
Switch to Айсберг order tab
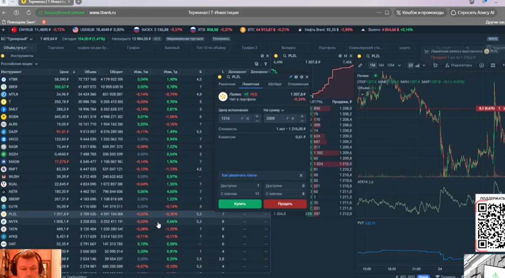[x=275, y=84]
